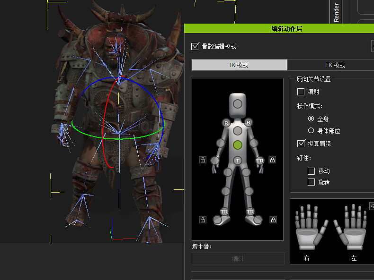
Task: Toggle the right foot lock icon
Action: point(203,220)
